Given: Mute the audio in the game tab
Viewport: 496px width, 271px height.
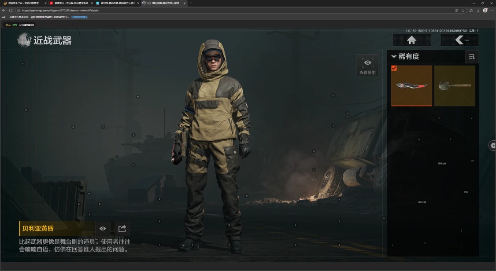Looking at the screenshot, I should (149, 3).
